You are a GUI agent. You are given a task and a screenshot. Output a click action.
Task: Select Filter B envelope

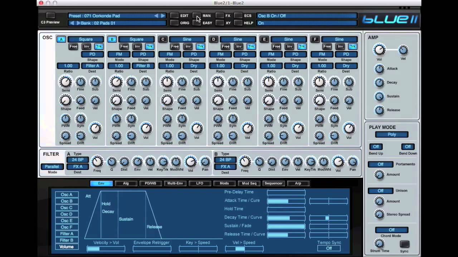click(67, 240)
